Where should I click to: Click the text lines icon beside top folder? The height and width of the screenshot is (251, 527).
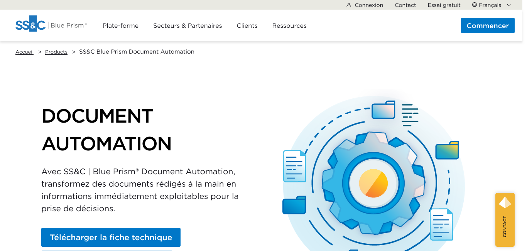click(410, 115)
